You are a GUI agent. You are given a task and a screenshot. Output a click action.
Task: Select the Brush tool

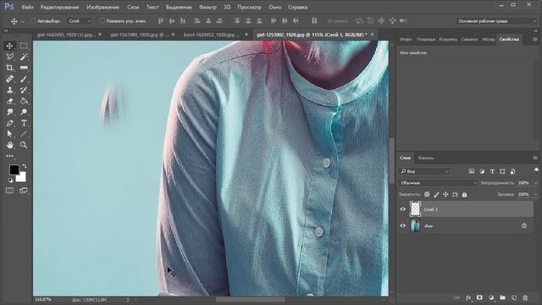click(x=24, y=79)
